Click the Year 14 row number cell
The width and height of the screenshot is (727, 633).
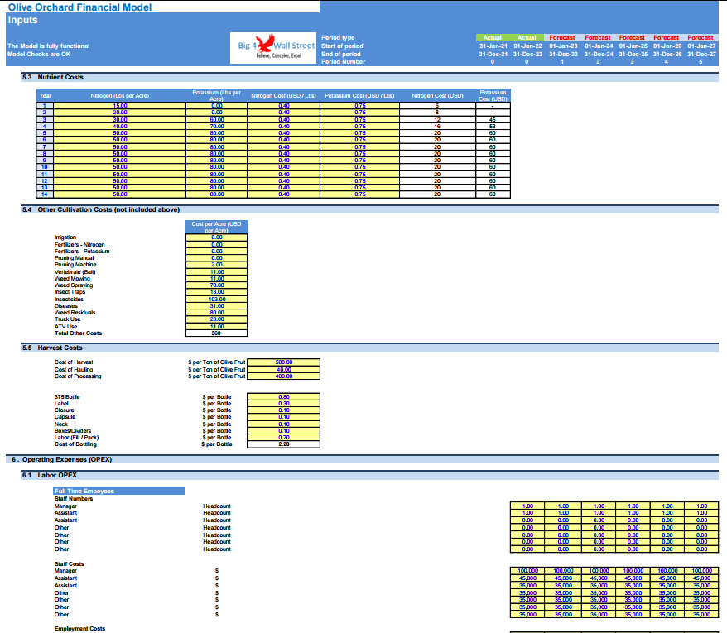point(45,194)
